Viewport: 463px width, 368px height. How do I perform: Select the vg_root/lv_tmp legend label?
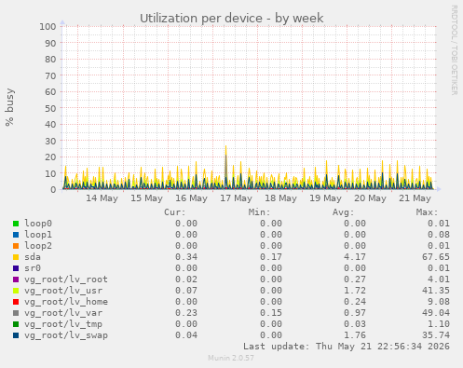pos(63,324)
